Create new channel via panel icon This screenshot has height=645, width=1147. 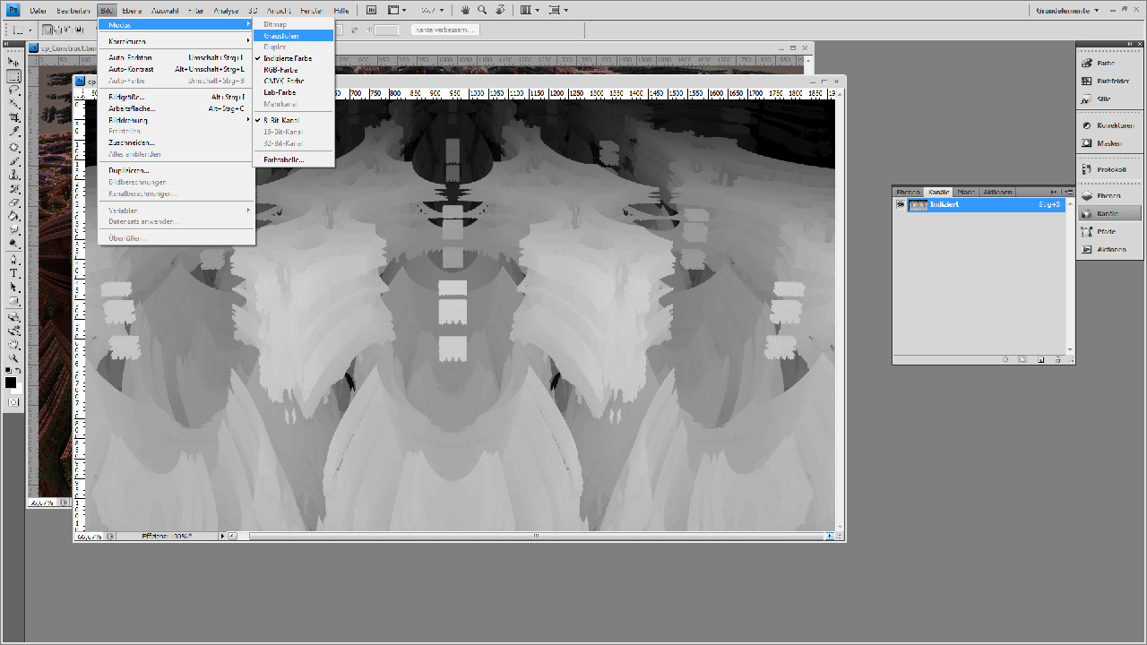1040,359
